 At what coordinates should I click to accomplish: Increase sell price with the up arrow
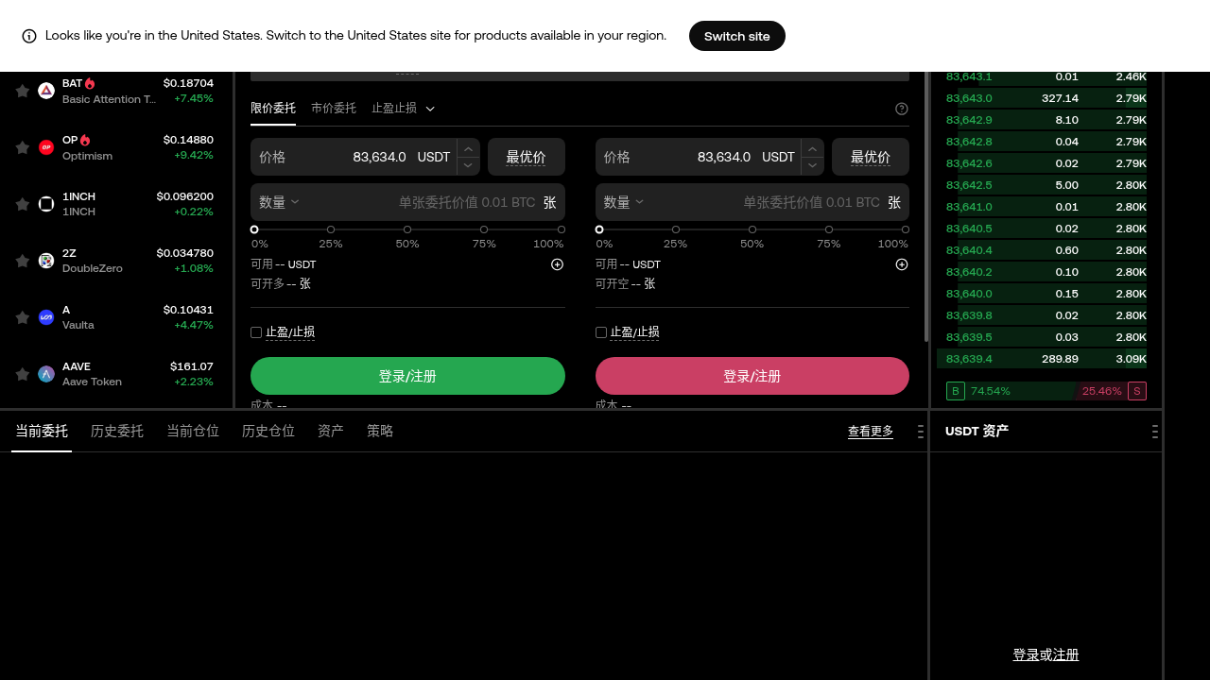point(813,148)
